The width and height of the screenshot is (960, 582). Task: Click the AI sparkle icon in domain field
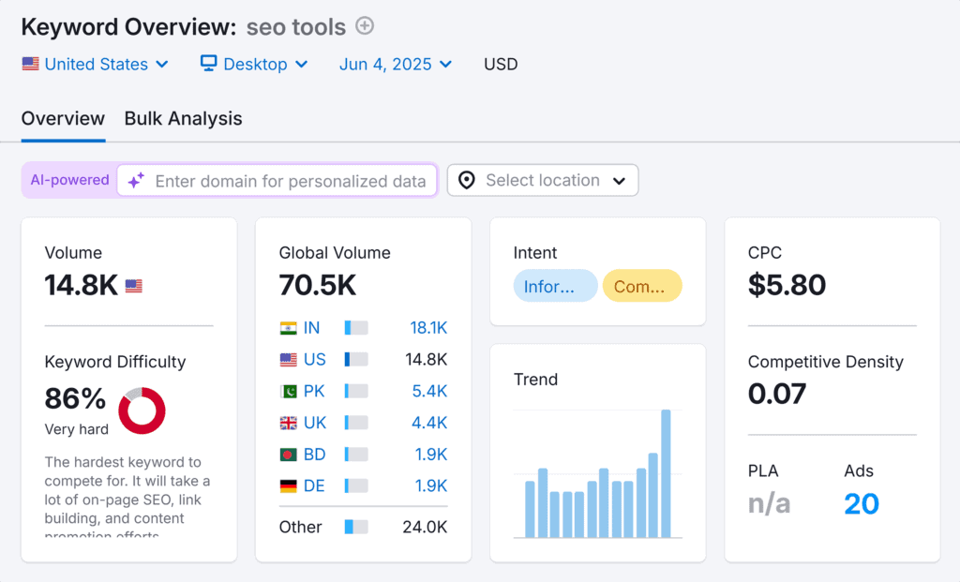pyautogui.click(x=136, y=180)
